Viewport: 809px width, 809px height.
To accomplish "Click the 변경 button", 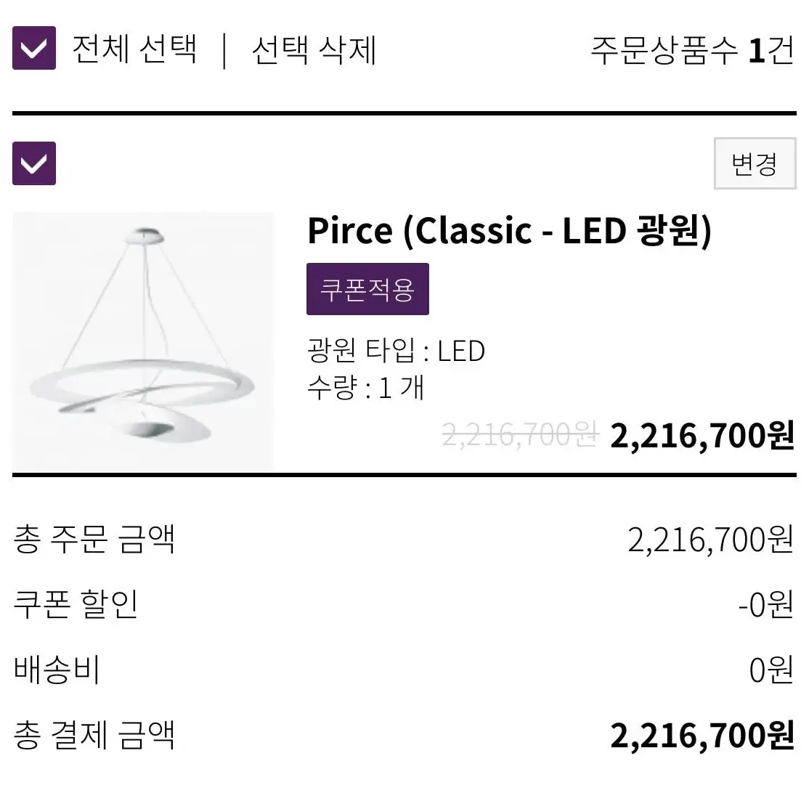I will [755, 163].
